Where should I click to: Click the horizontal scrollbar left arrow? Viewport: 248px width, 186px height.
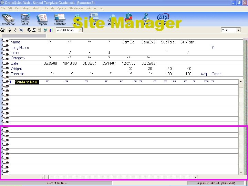coord(42,178)
